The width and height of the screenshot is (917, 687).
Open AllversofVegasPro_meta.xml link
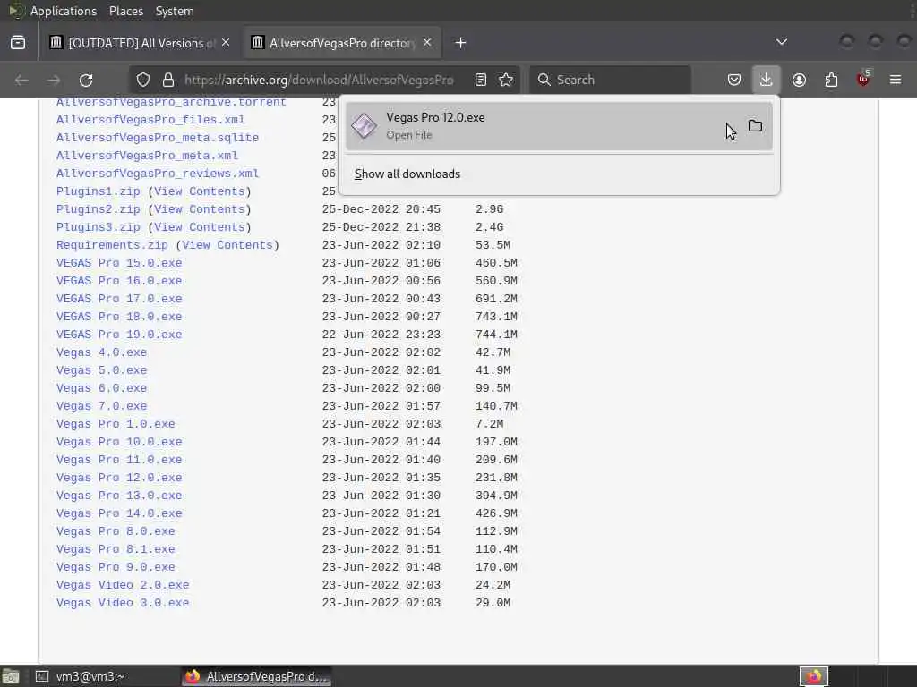tap(147, 156)
